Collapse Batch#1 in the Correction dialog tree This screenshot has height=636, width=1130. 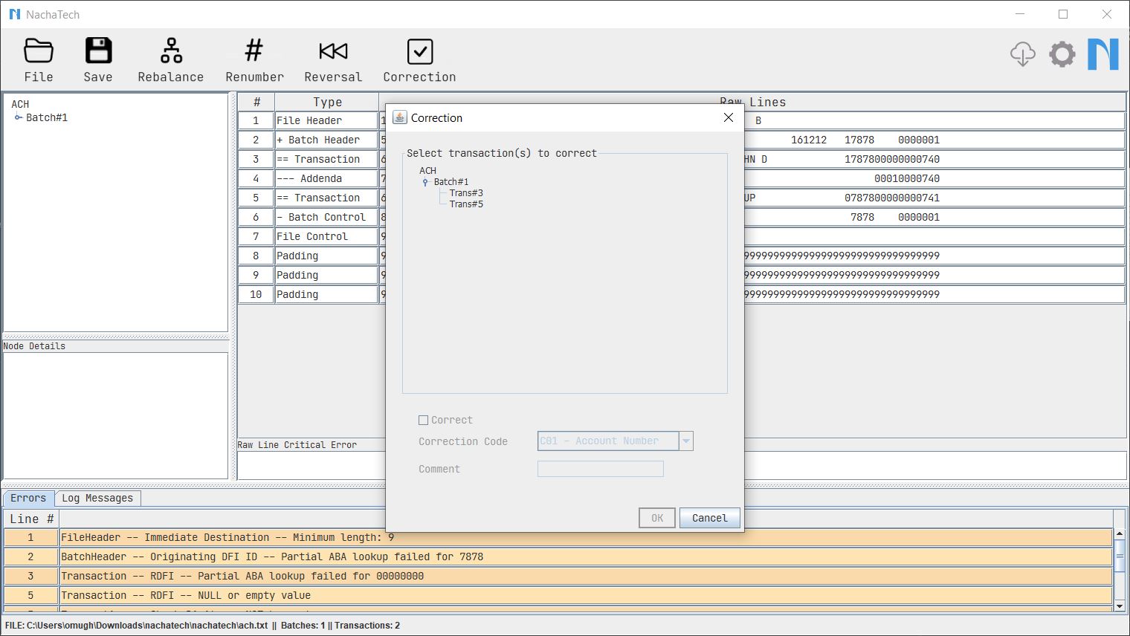click(x=425, y=181)
